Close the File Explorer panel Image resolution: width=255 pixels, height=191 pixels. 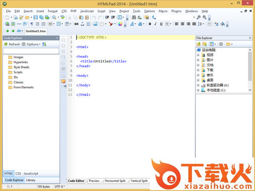click(250, 38)
